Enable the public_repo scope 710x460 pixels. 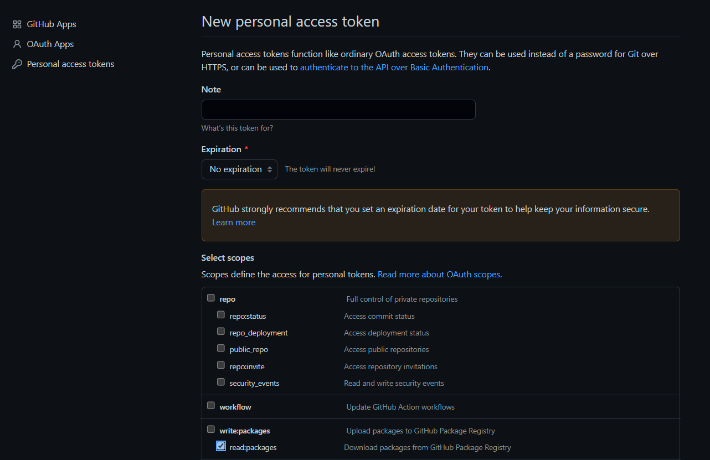tap(221, 348)
